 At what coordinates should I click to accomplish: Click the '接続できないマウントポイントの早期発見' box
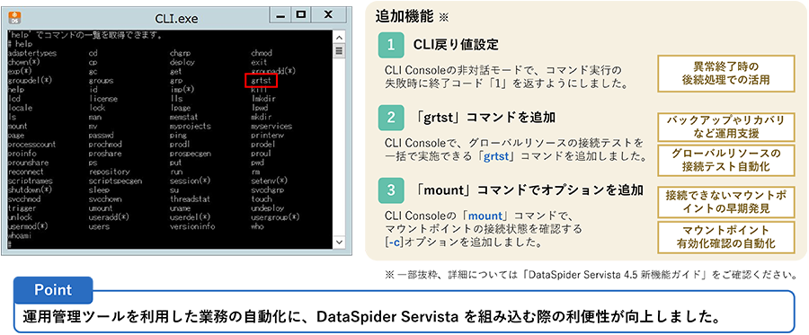[726, 203]
